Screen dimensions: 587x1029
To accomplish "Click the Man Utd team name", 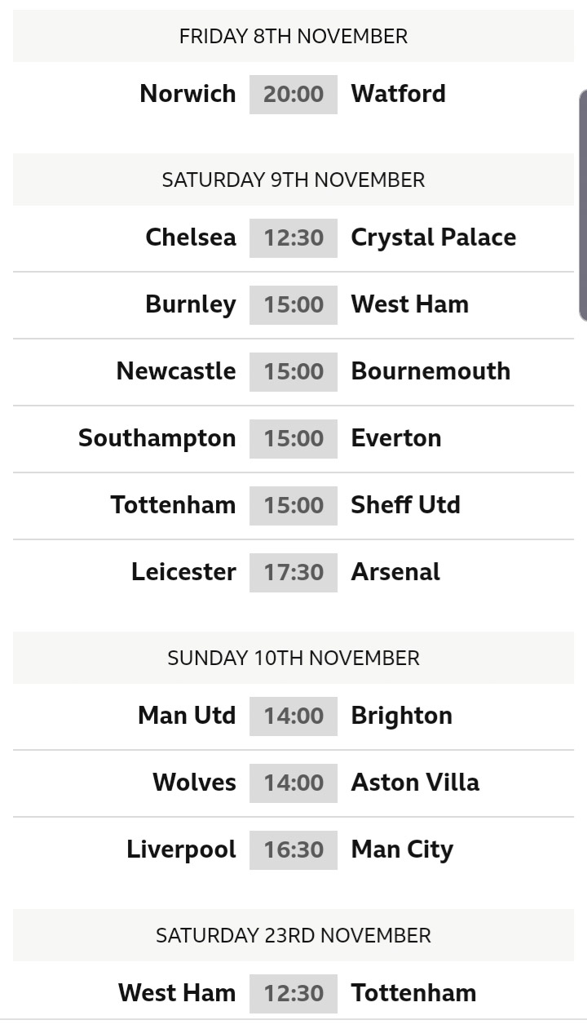I will pos(187,716).
